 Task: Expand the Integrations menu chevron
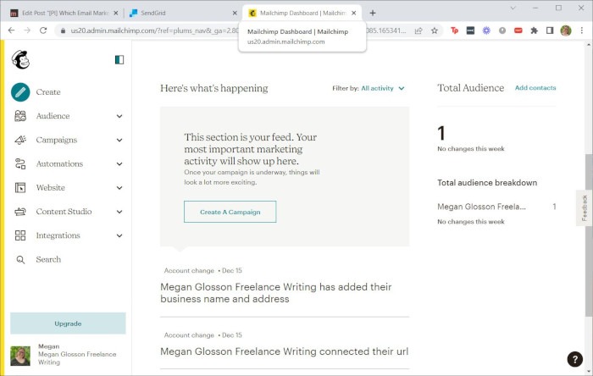pos(119,235)
